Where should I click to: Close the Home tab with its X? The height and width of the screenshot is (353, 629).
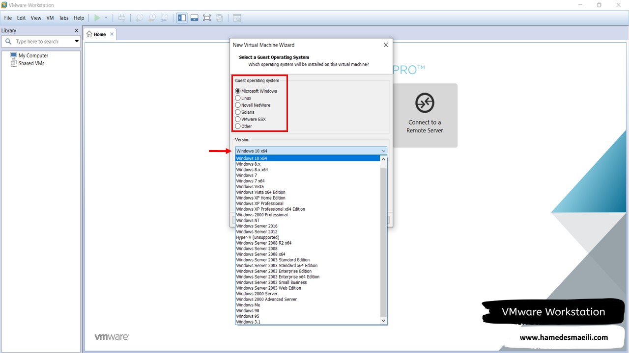coord(112,34)
